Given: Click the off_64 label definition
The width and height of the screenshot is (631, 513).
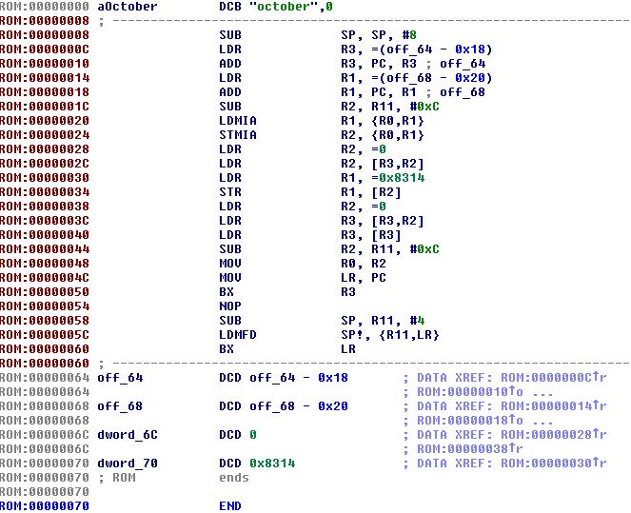Looking at the screenshot, I should click(120, 378).
